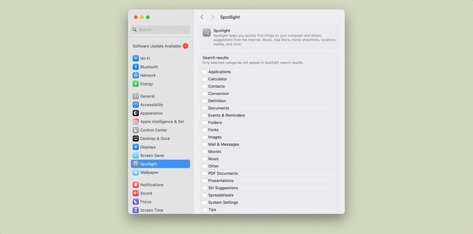The height and width of the screenshot is (234, 473).
Task: Select Notifications in the sidebar
Action: click(x=160, y=184)
